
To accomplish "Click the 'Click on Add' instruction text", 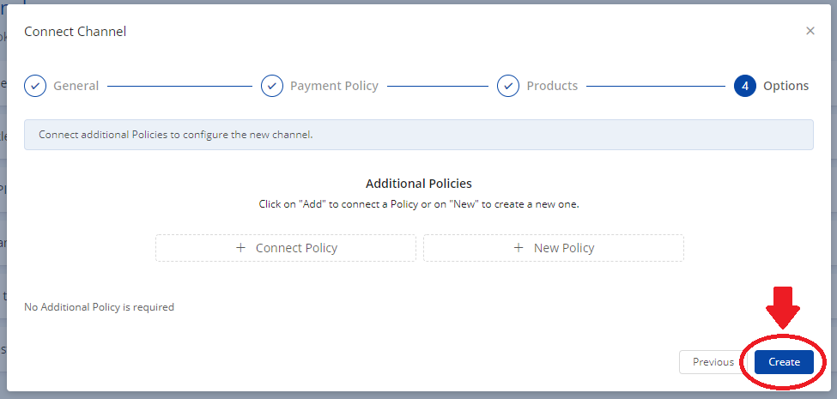I will [x=418, y=204].
